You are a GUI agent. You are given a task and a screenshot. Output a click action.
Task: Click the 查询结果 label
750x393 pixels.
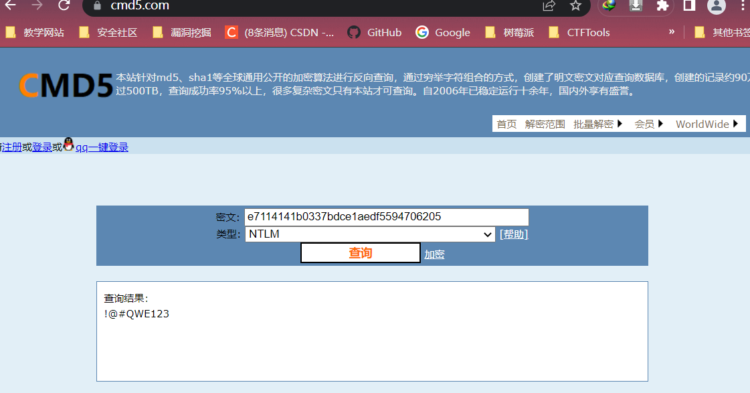point(126,298)
